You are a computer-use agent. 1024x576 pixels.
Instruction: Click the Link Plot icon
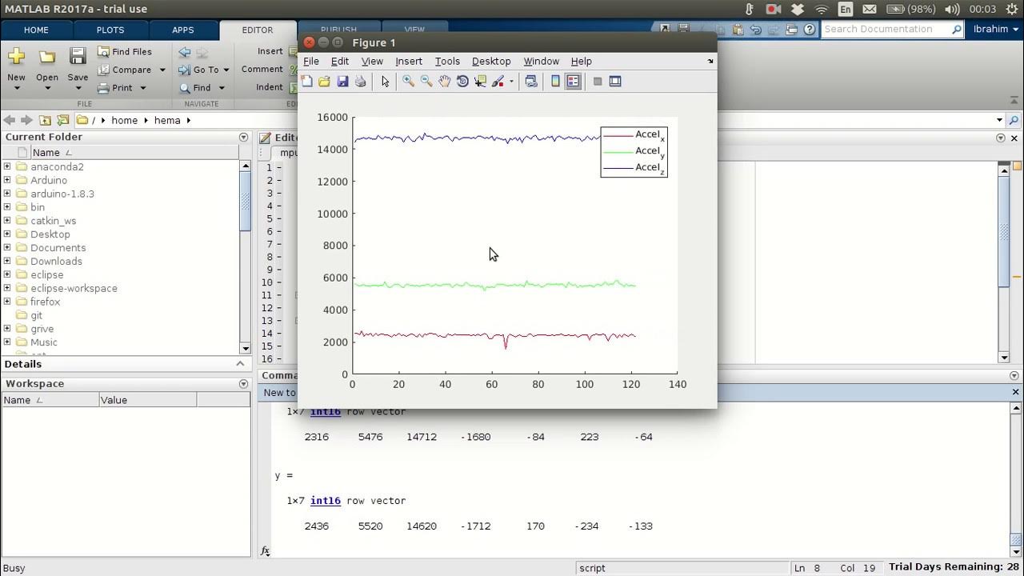[x=531, y=82]
